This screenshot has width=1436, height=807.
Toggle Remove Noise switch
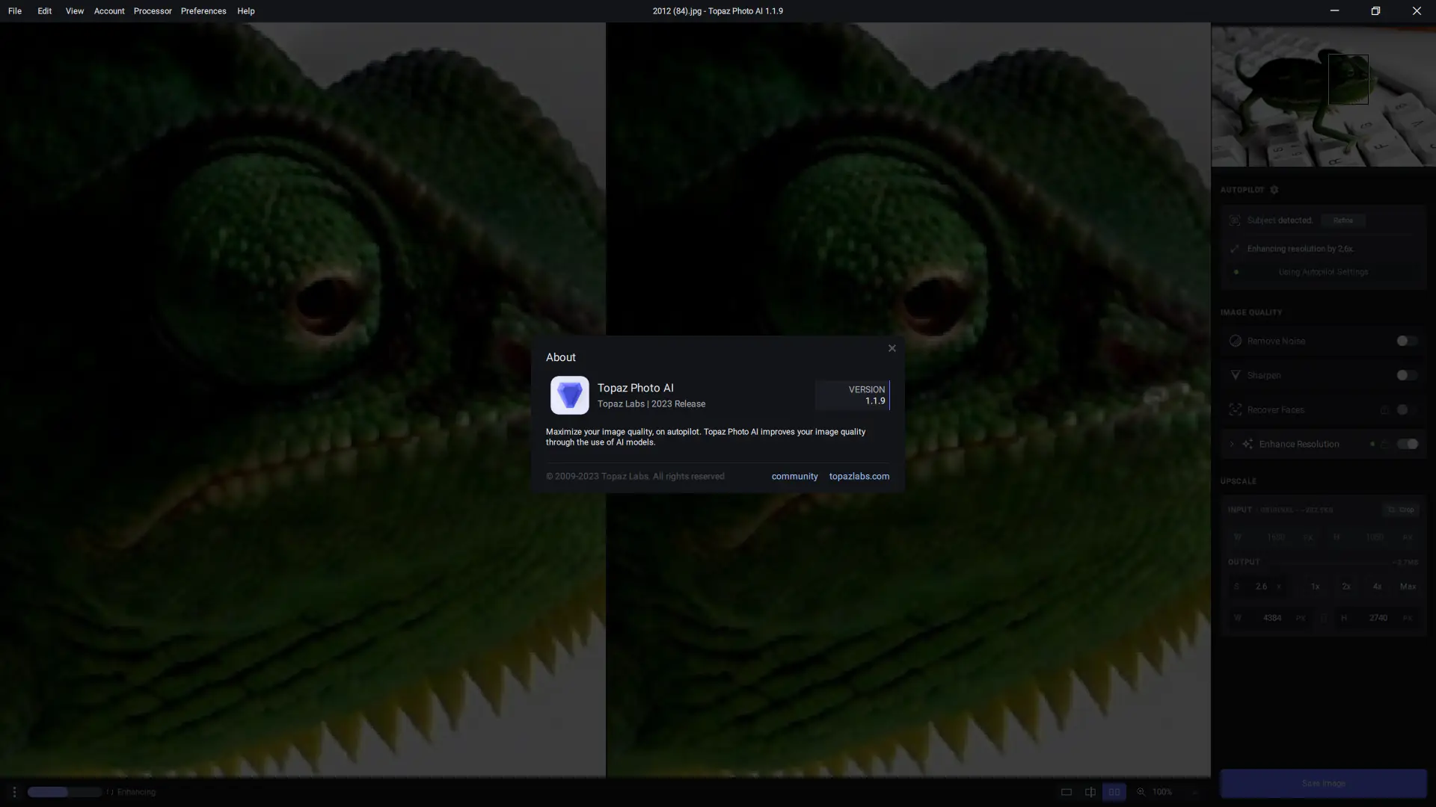click(1406, 341)
